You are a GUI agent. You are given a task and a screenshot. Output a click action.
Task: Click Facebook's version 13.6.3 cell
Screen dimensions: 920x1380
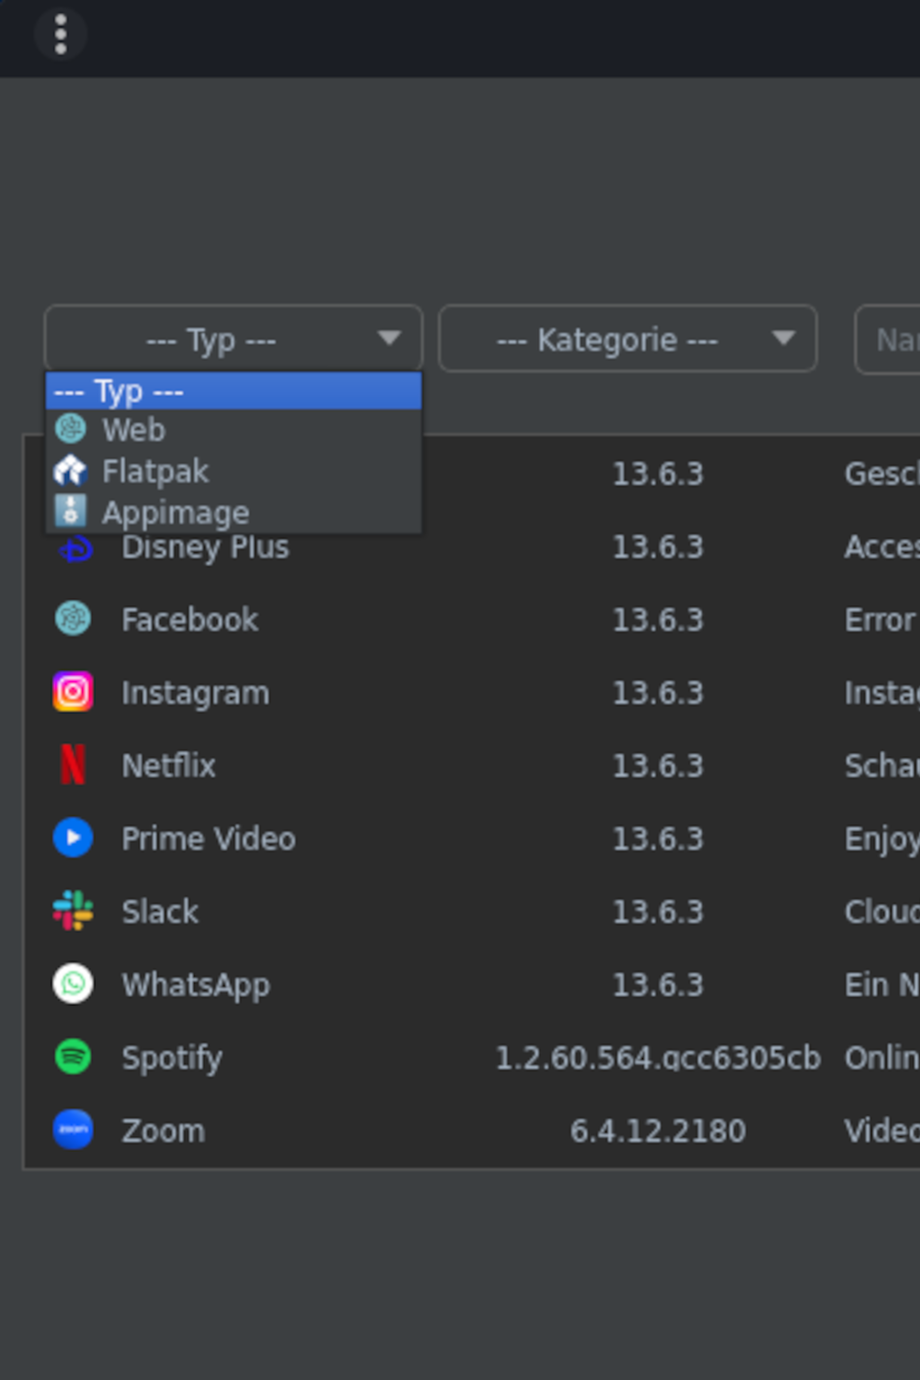coord(658,619)
